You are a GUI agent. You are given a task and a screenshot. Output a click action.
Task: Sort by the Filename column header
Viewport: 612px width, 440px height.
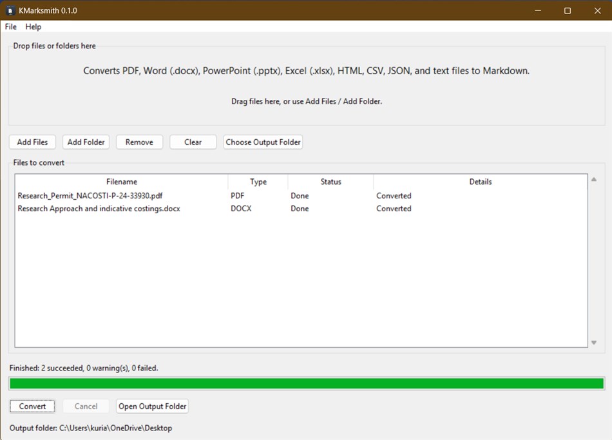tap(121, 182)
